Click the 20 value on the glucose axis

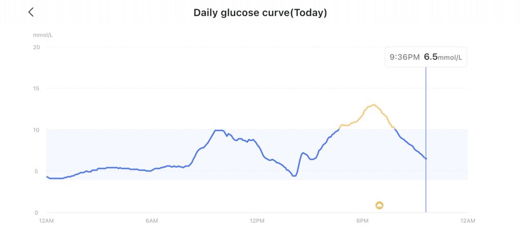(36, 47)
